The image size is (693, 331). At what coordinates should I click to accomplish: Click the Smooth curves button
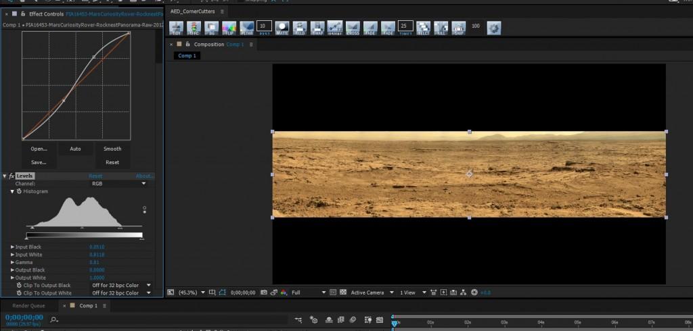[112, 149]
